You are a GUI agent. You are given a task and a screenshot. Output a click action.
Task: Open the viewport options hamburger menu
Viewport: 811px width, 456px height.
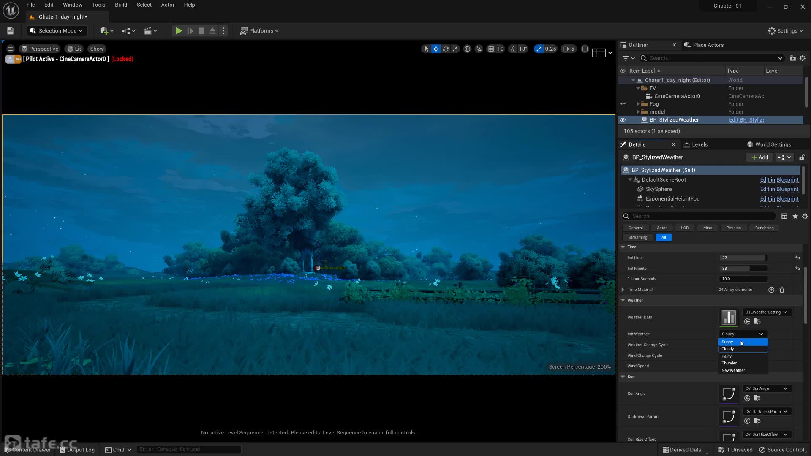(x=11, y=49)
